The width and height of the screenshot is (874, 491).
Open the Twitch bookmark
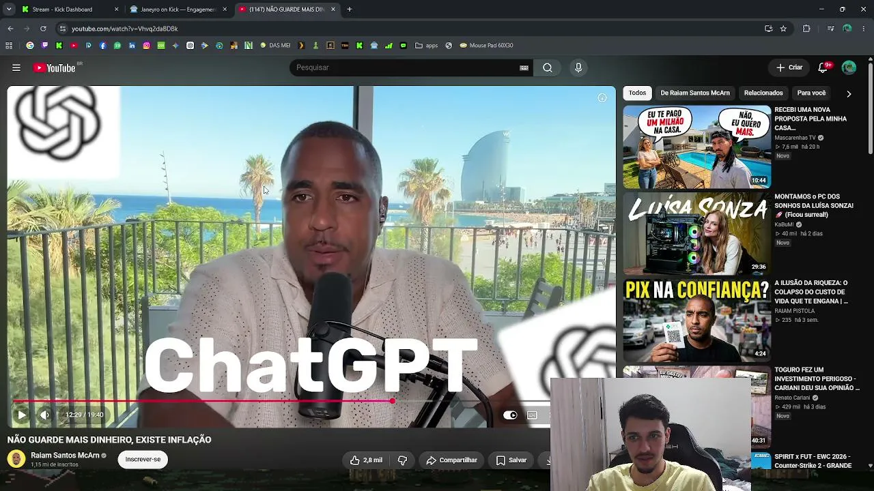pos(44,46)
